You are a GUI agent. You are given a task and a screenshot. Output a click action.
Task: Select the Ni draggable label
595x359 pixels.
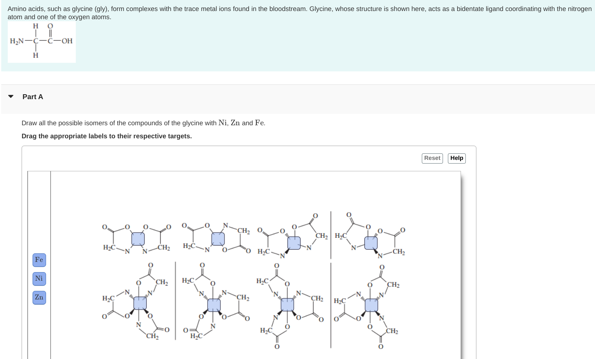click(x=39, y=279)
